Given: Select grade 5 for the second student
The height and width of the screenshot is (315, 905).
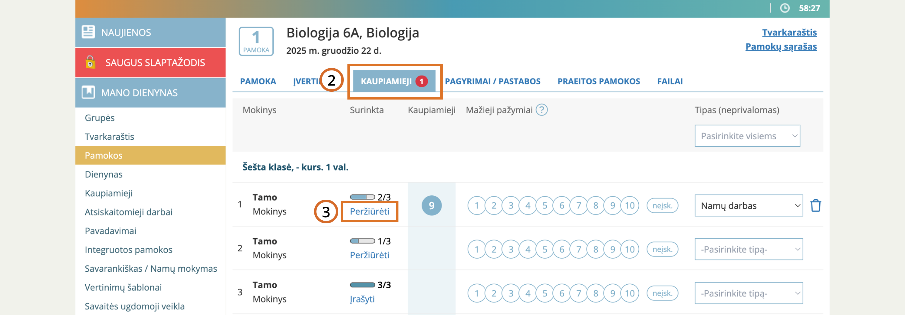Looking at the screenshot, I should click(x=545, y=249).
